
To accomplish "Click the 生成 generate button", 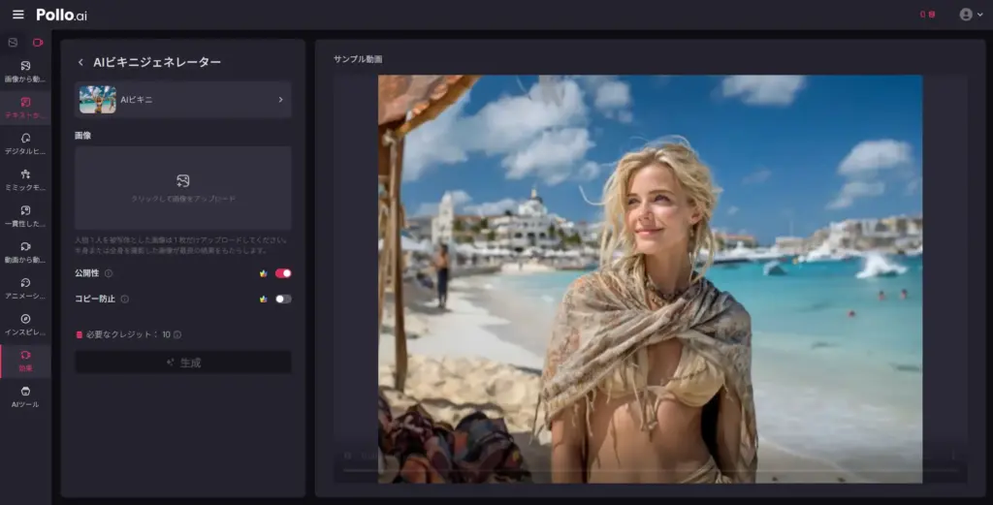I will click(x=183, y=363).
